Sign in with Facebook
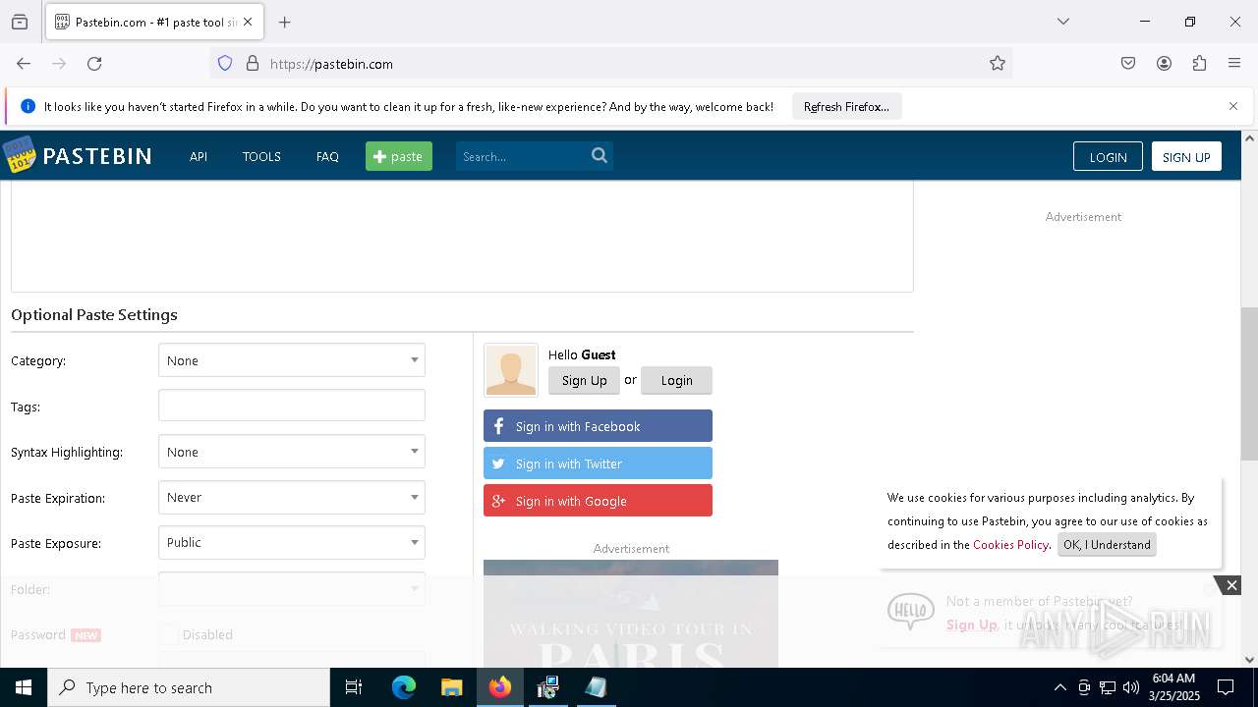Image resolution: width=1258 pixels, height=707 pixels. [x=598, y=426]
